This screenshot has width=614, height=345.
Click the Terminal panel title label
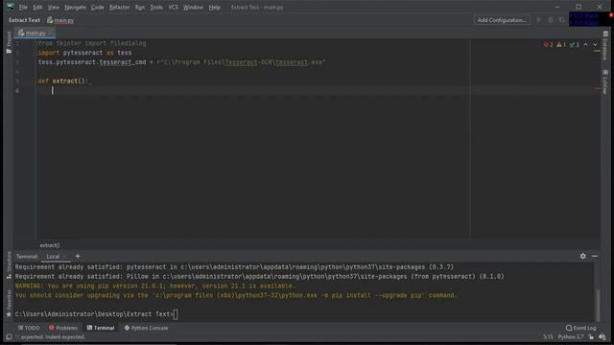(x=27, y=257)
